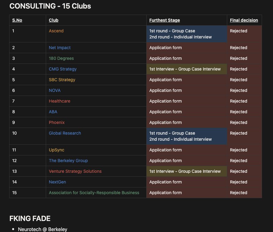Click Rejected in the Ascend row

238,31
